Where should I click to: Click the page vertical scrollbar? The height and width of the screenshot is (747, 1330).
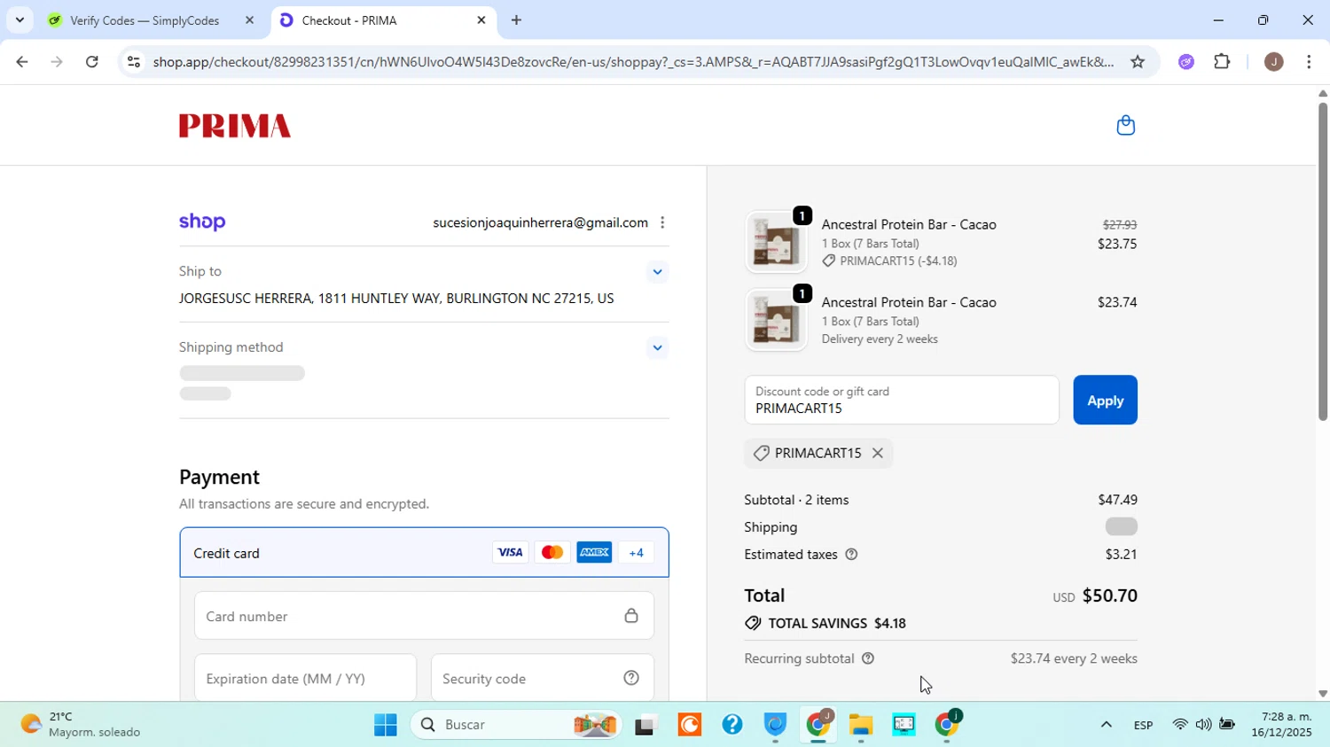coord(1323,261)
